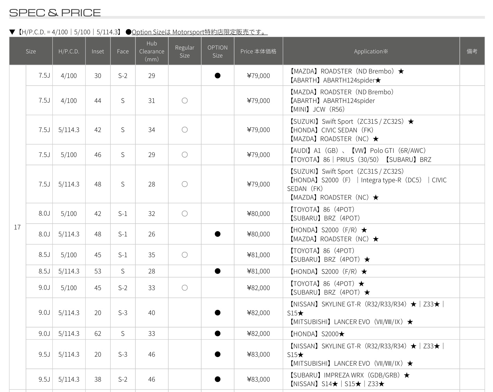Image resolution: width=493 pixels, height=392 pixels.
Task: Click the option-size dot in the 9.5J inset 20 row
Action: pyautogui.click(x=218, y=354)
